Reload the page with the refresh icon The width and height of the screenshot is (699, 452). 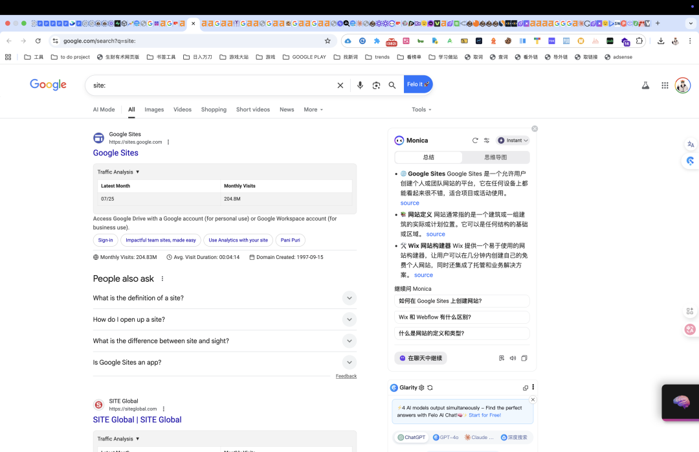(38, 41)
